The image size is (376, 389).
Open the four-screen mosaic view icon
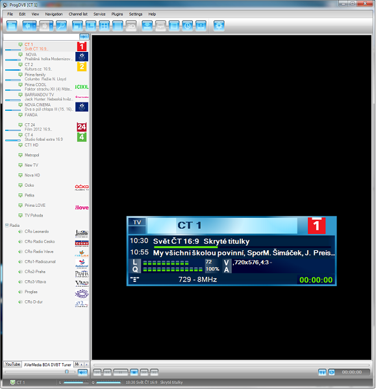coord(104,25)
